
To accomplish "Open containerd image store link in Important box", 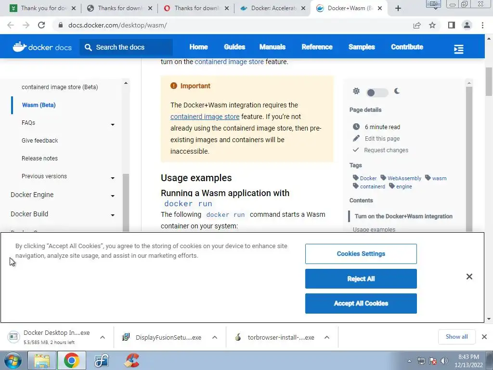I will tap(205, 117).
